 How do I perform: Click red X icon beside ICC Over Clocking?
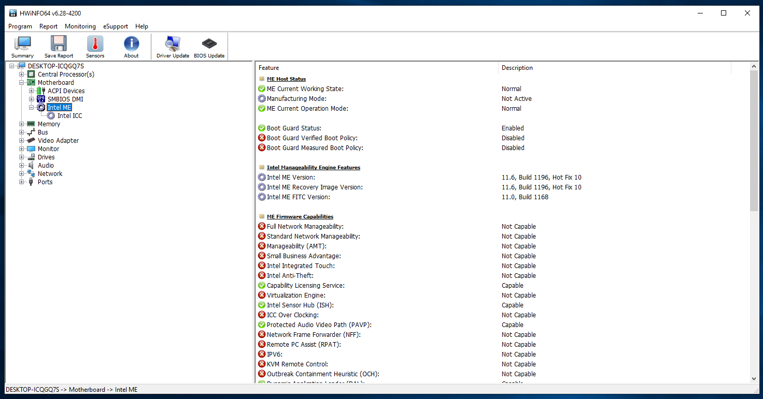(262, 315)
